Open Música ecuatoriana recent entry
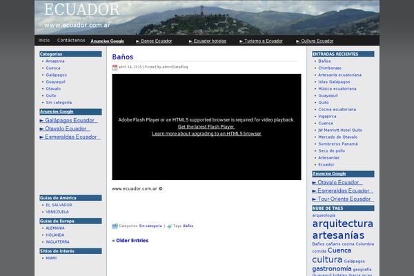Viewport: 414px width, 276px height. (337, 89)
